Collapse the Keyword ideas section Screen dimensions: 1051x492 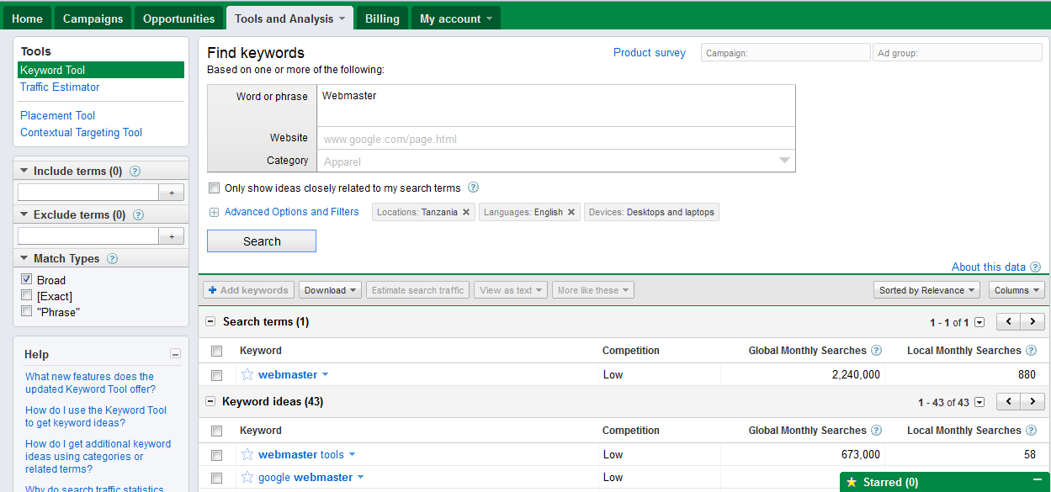coord(210,402)
